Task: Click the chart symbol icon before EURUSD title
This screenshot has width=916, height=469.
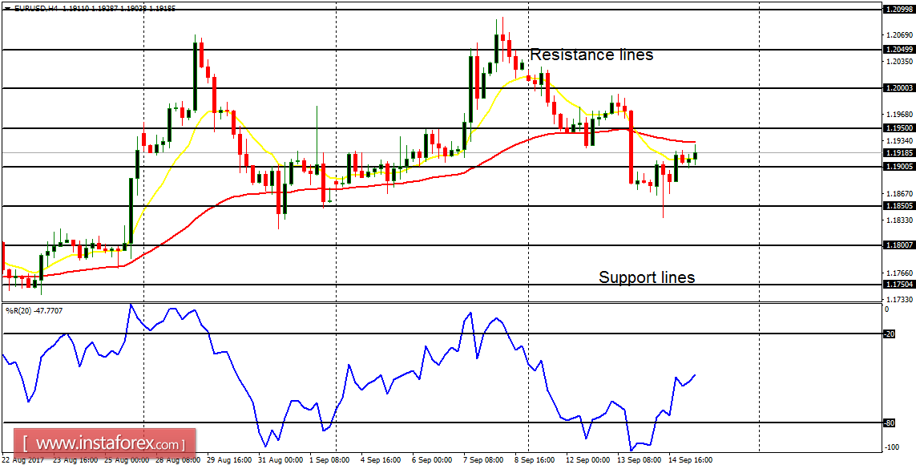Action: (8, 7)
